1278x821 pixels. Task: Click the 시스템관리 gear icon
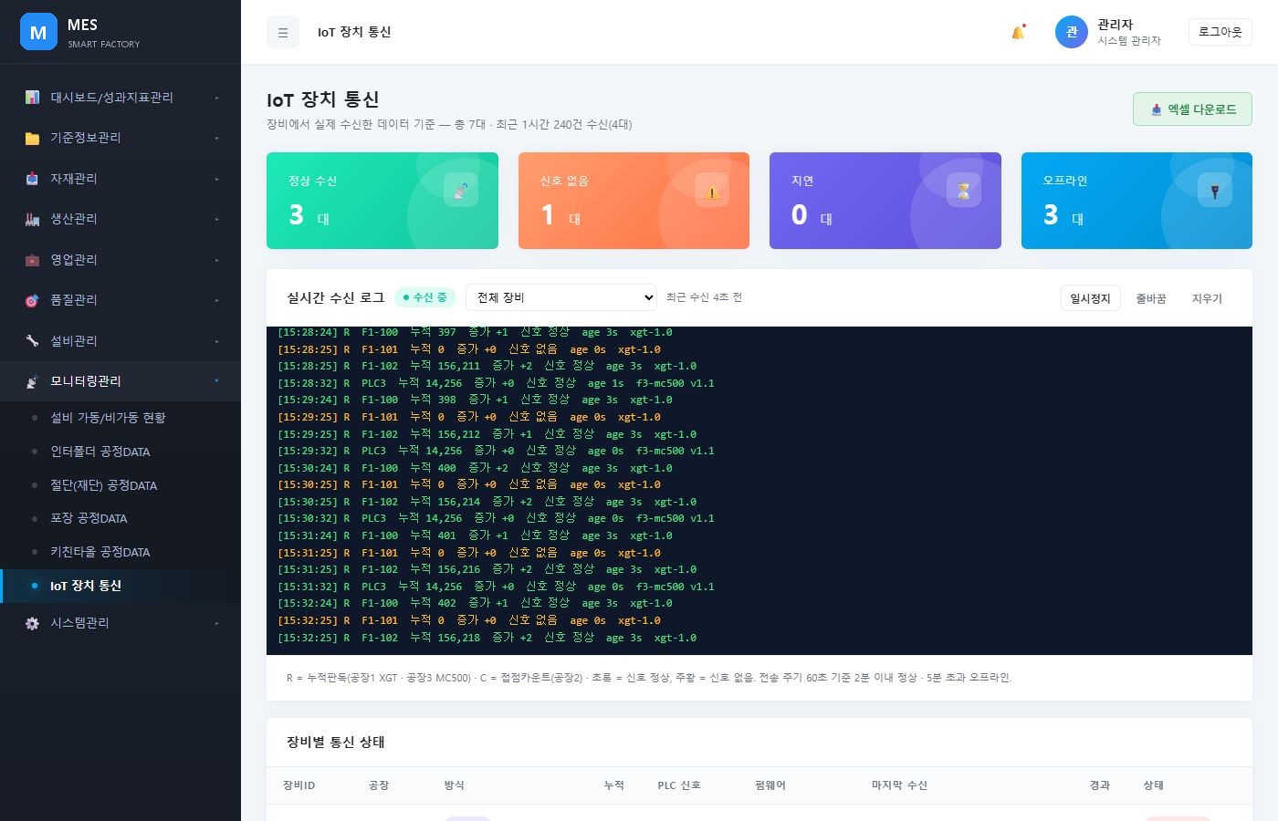coord(32,623)
